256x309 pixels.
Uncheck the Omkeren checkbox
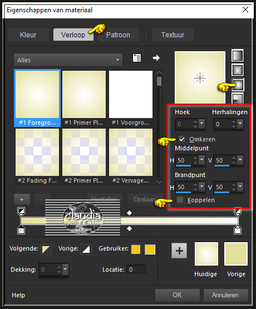pos(182,139)
